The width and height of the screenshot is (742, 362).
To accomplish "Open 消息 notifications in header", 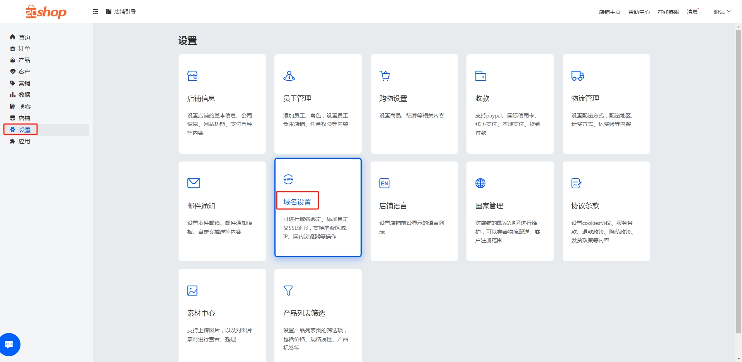I will 693,12.
